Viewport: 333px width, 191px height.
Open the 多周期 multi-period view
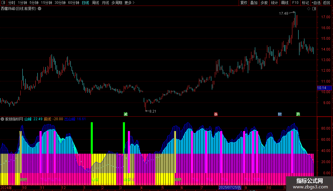(117, 3)
